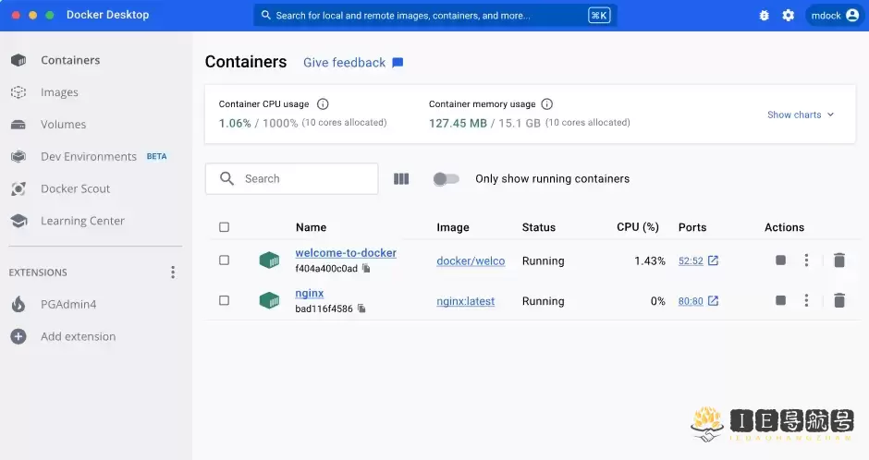Image resolution: width=869 pixels, height=460 pixels.
Task: Click the Docker Scout icon
Action: 18,188
